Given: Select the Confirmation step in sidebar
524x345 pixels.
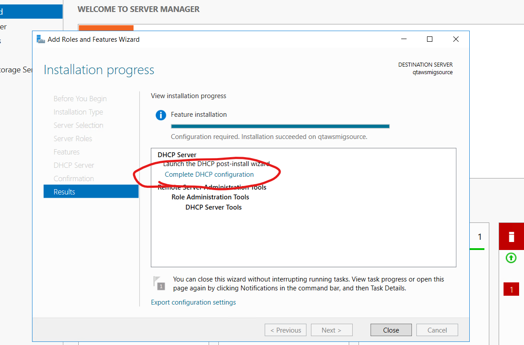Looking at the screenshot, I should click(x=74, y=178).
